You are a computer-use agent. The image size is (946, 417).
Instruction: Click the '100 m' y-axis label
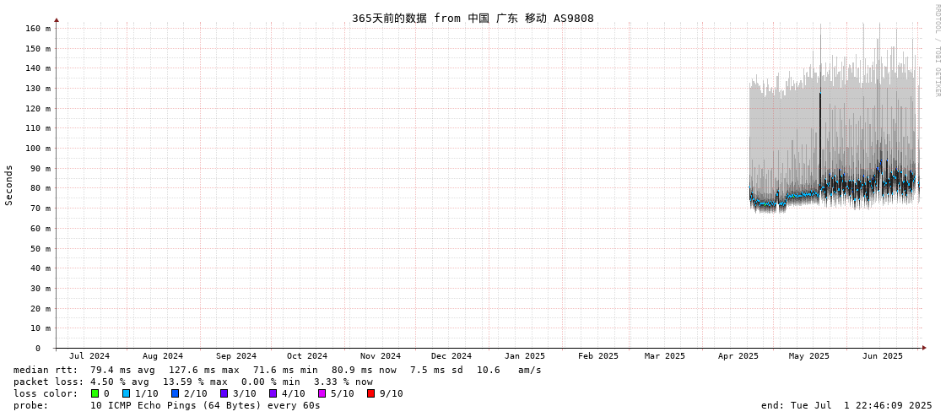coord(38,148)
